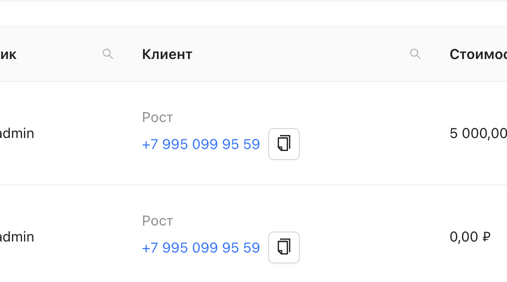Click the Стоимость column header

point(478,54)
